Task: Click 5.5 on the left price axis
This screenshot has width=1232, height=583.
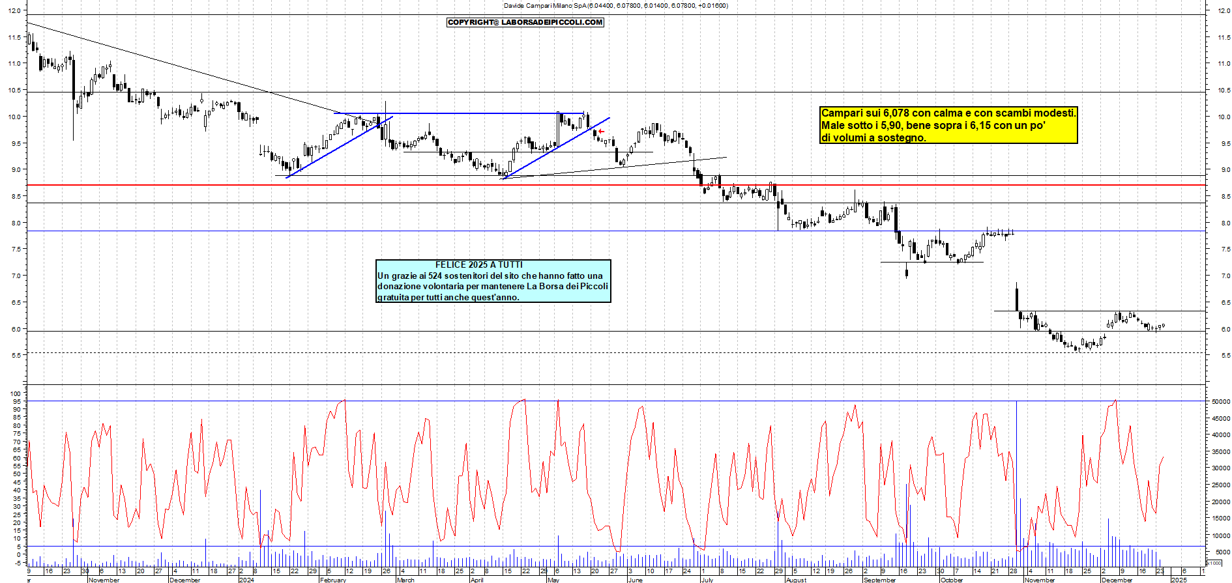Action: tap(15, 356)
